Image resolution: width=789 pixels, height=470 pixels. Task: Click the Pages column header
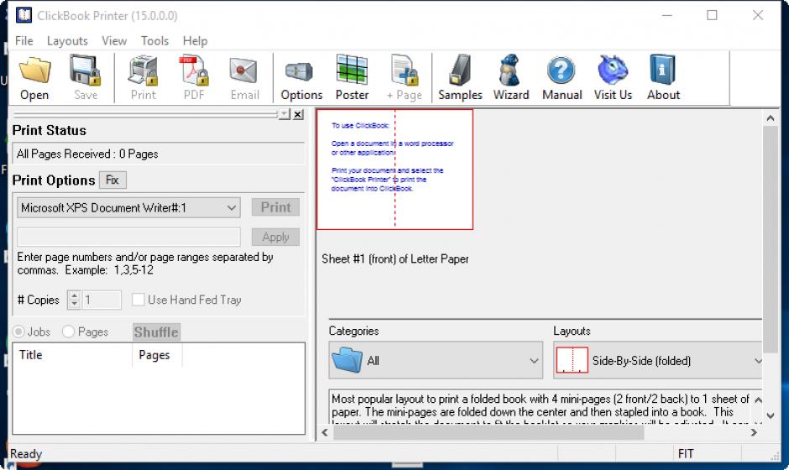click(156, 355)
